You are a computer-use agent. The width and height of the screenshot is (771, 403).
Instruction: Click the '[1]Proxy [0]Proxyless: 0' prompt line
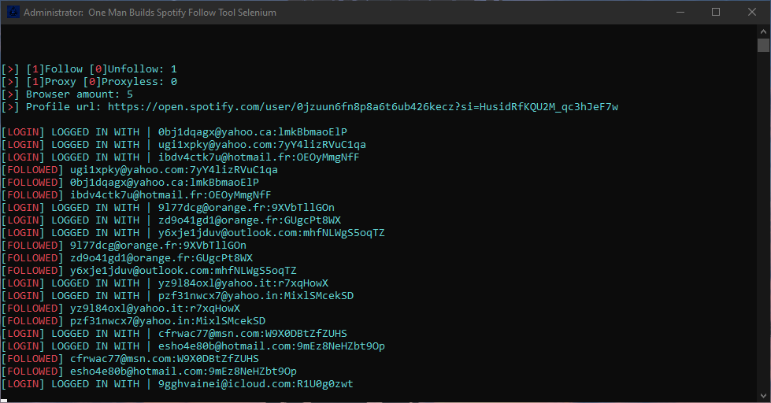tap(89, 82)
